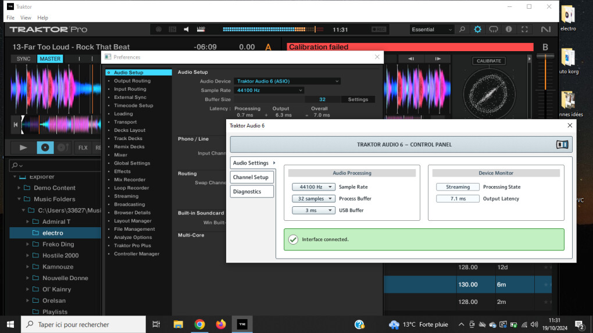
Task: Click the search magnifier icon in Traktor header
Action: [462, 30]
